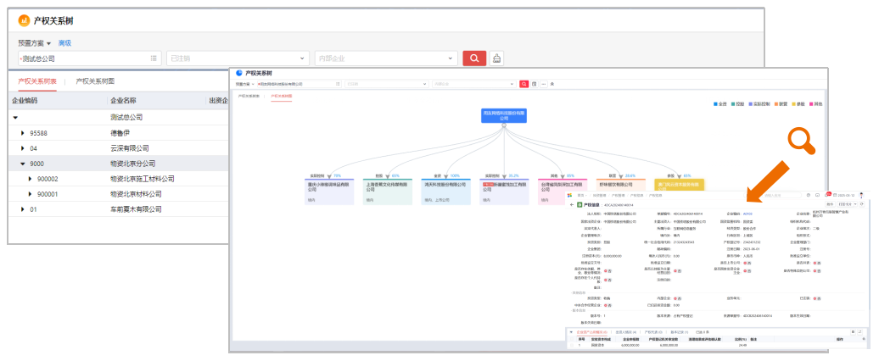Click the refresh icon in the detail page header

point(862,204)
